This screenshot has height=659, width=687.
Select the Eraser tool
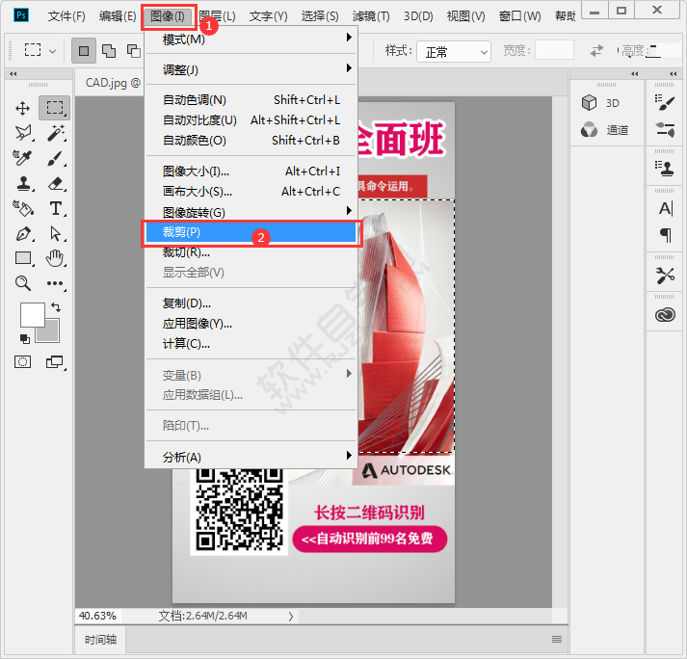(x=56, y=183)
